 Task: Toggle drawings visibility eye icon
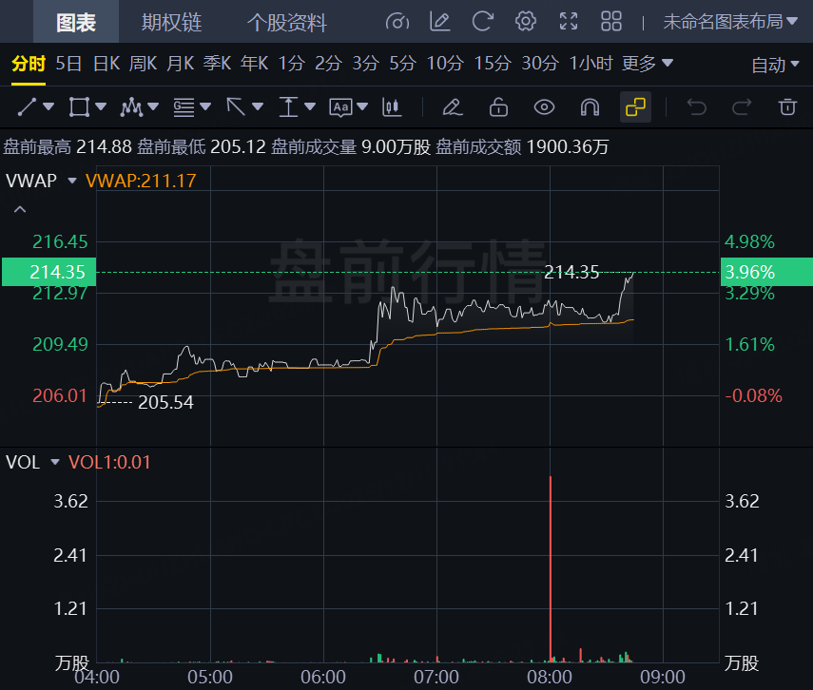click(545, 107)
